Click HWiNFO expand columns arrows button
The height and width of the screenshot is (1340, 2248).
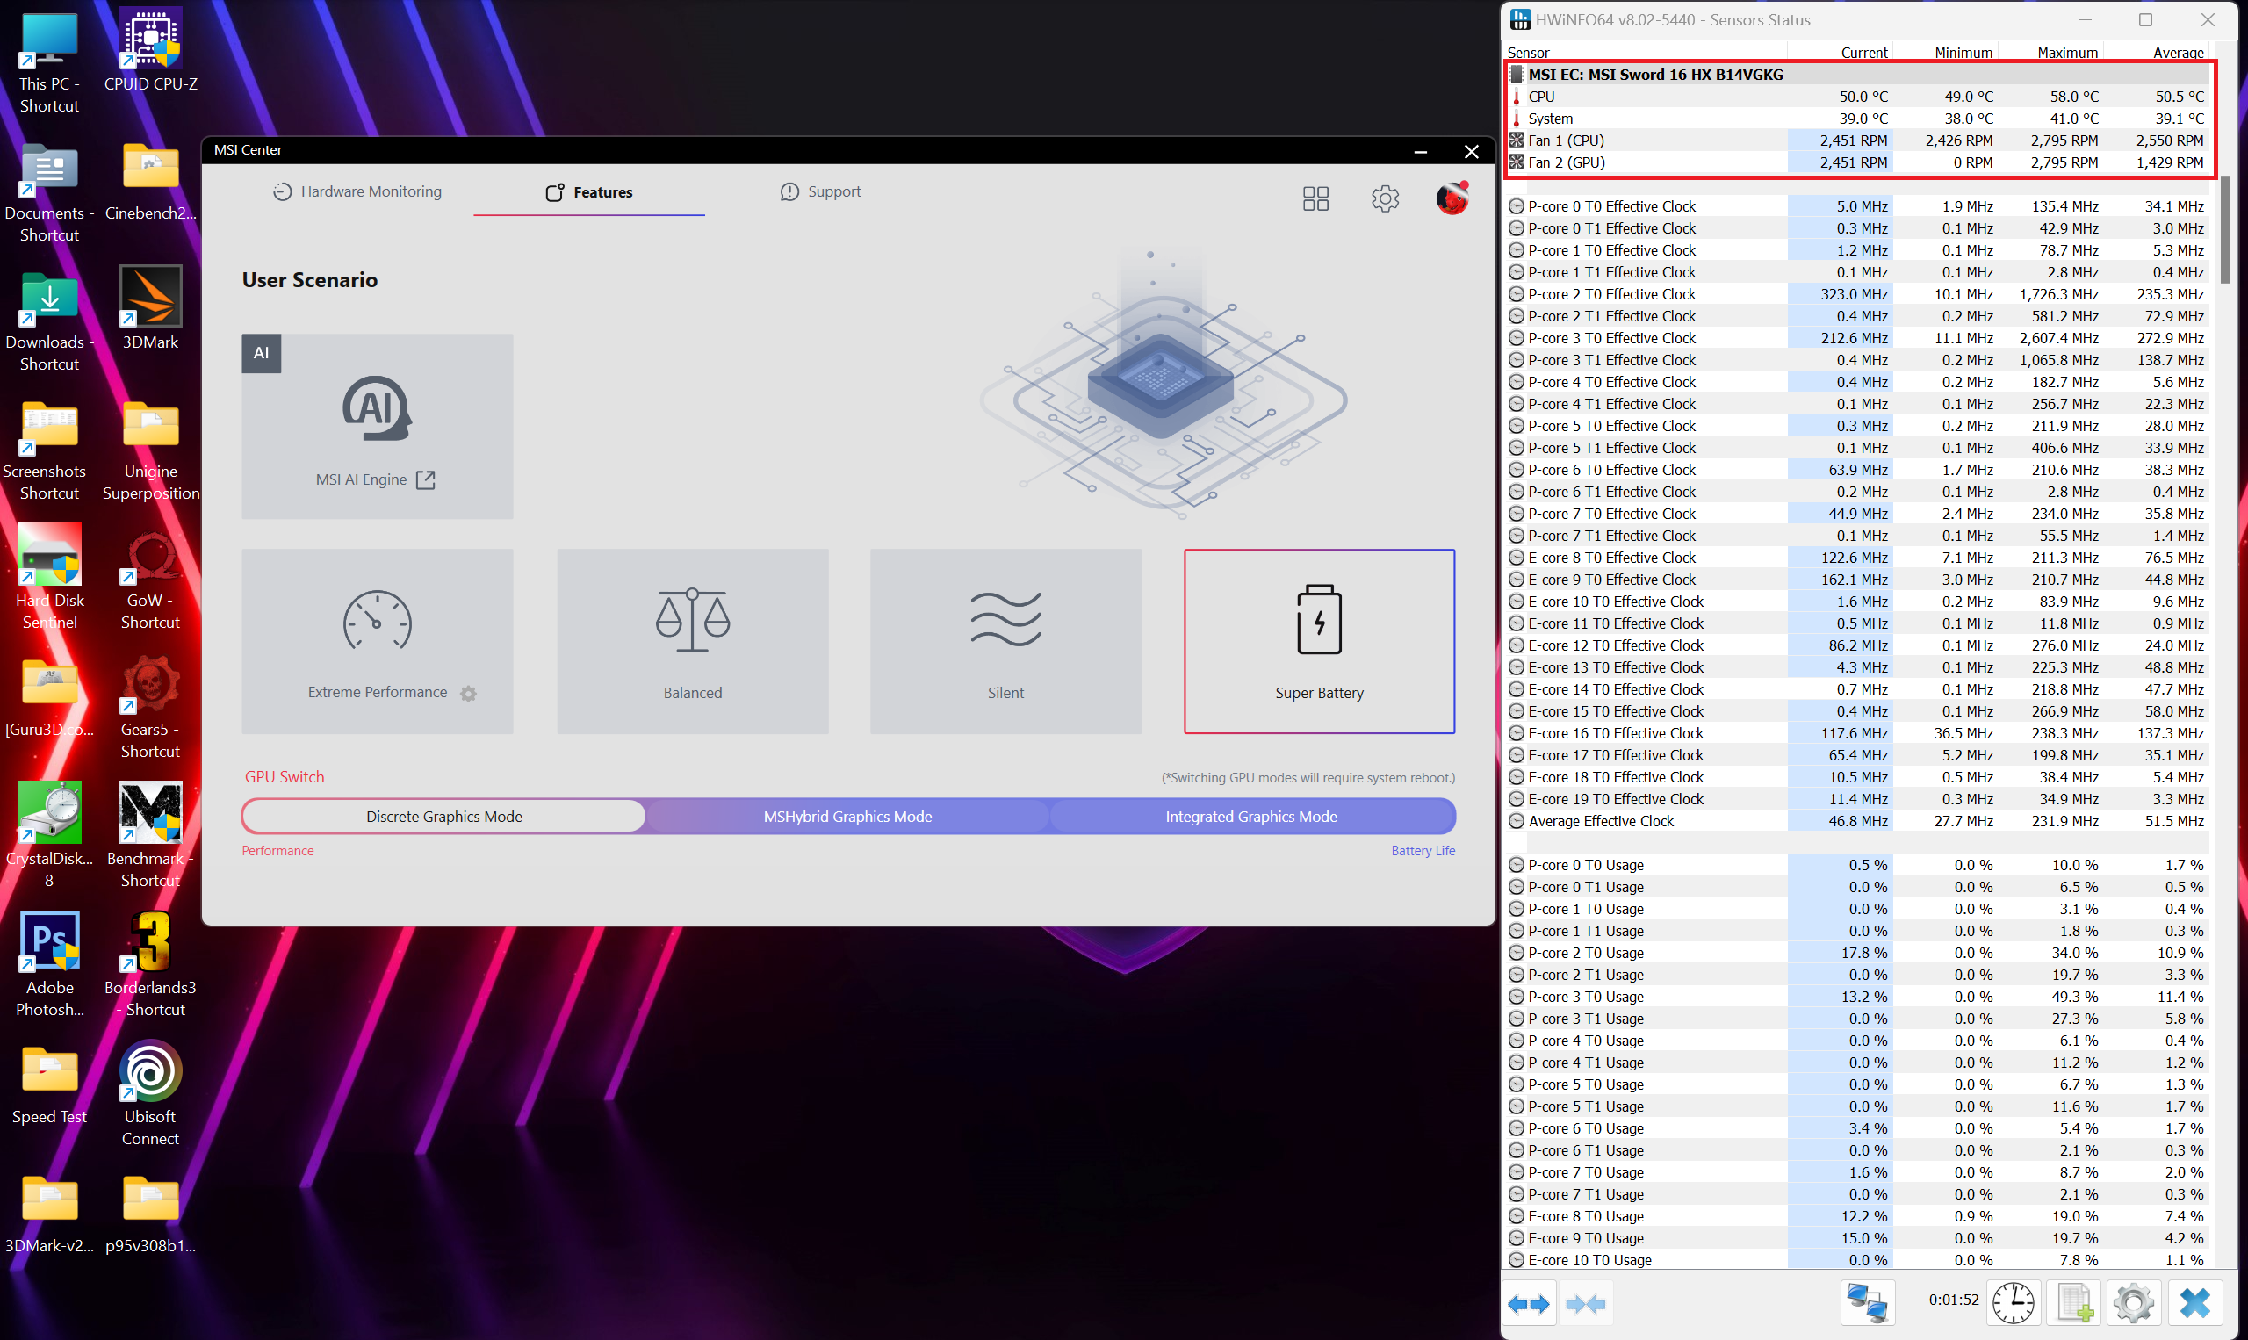[x=1529, y=1304]
